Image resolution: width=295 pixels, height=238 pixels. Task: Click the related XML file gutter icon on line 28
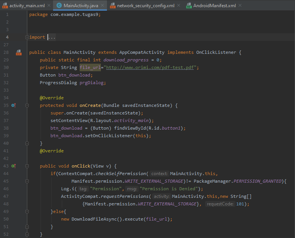[x=19, y=52]
